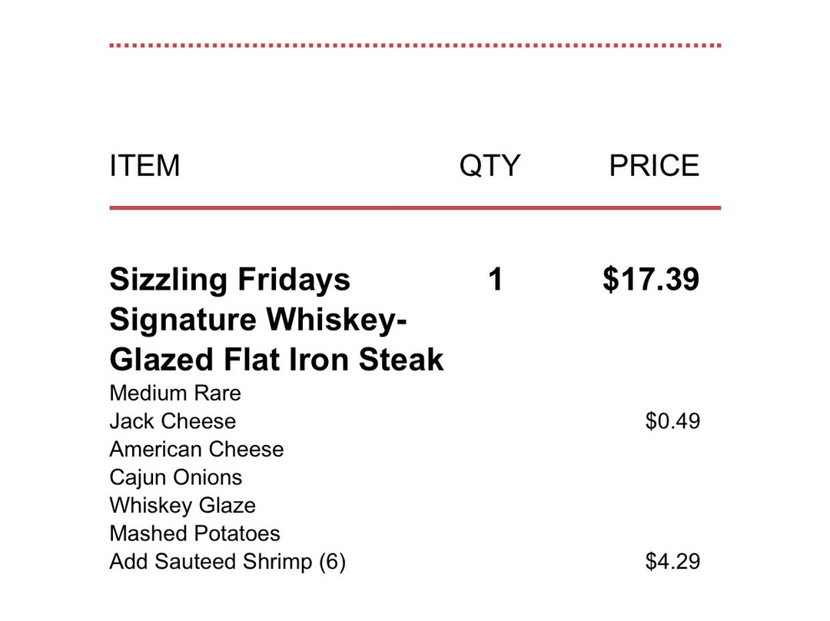Select the Whiskey Glaze modifier
This screenshot has width=830, height=621.
(x=183, y=506)
